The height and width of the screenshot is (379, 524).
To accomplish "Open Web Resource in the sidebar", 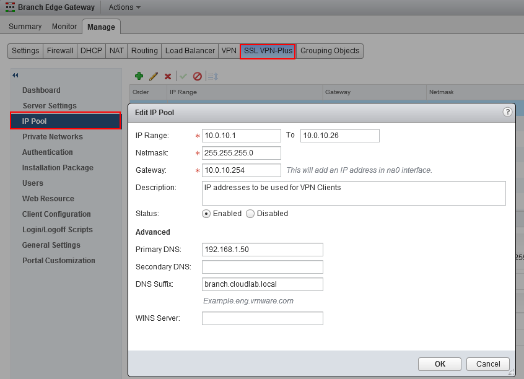I will pyautogui.click(x=48, y=199).
